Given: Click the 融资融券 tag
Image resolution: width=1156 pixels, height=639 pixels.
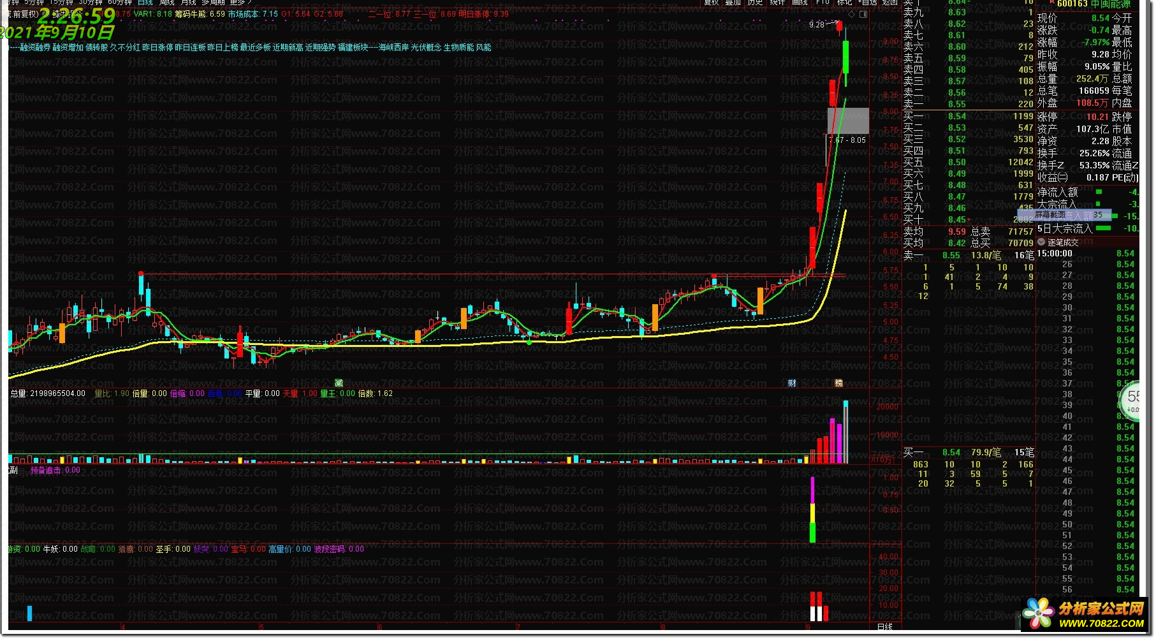Looking at the screenshot, I should coord(35,48).
